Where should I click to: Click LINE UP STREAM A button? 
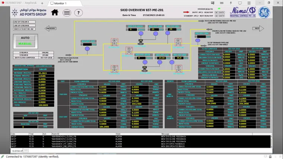24,22
